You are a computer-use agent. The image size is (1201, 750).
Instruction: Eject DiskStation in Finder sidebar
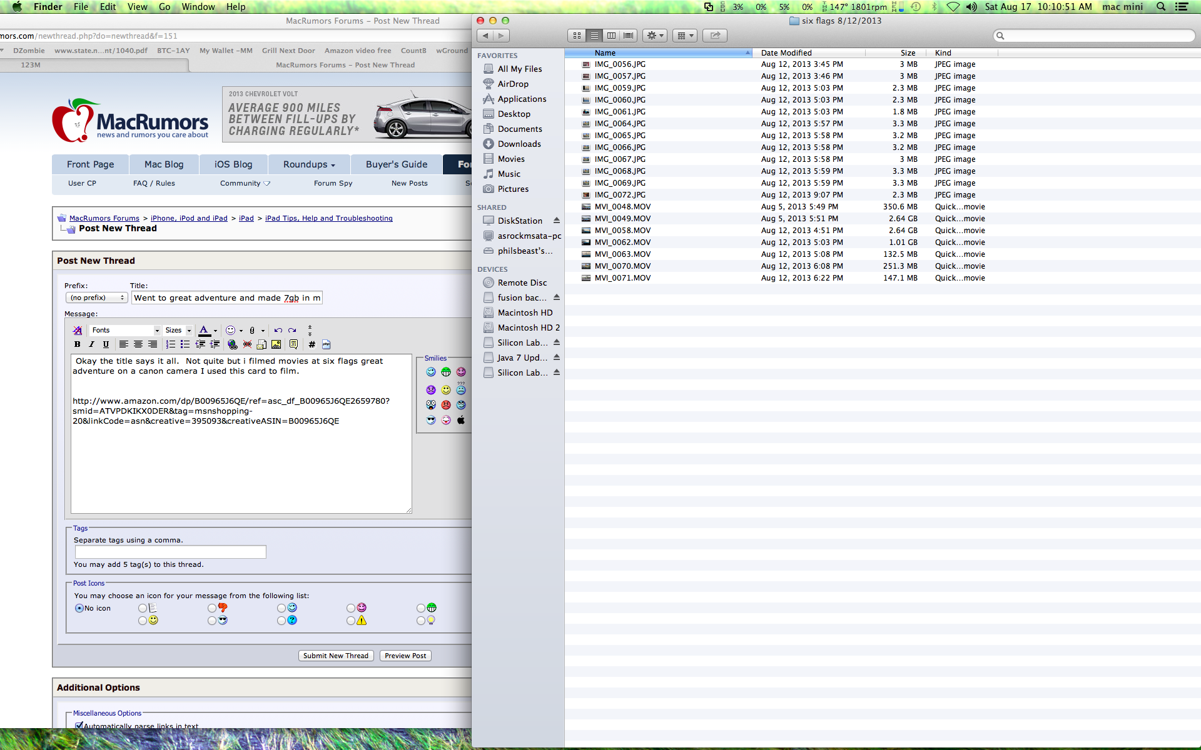coord(557,221)
